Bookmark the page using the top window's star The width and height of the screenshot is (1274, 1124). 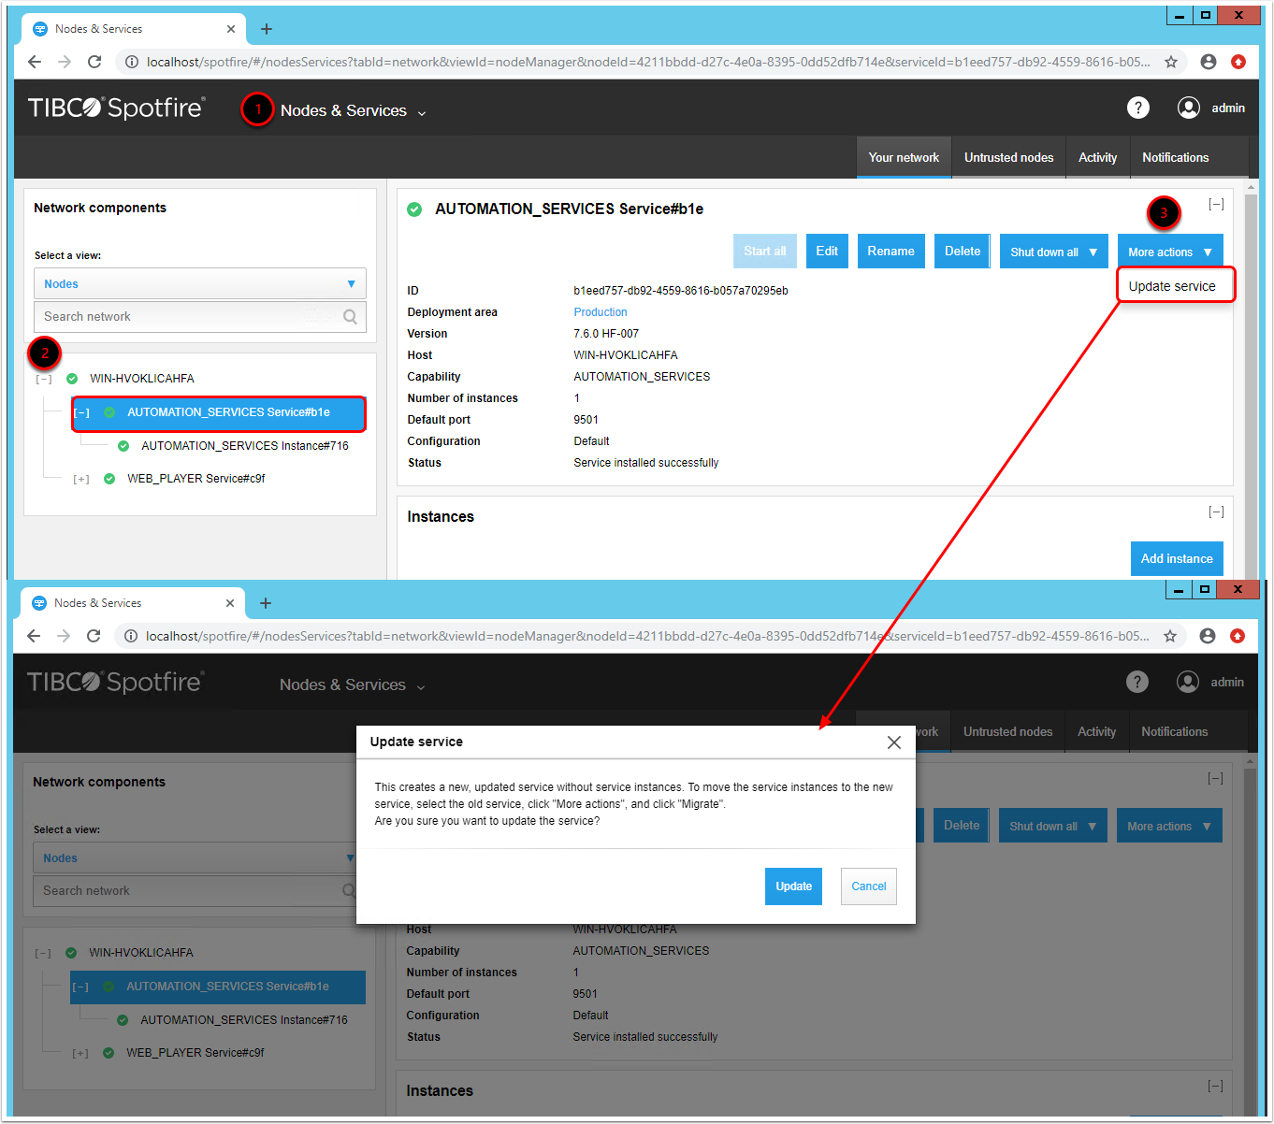coord(1171,62)
